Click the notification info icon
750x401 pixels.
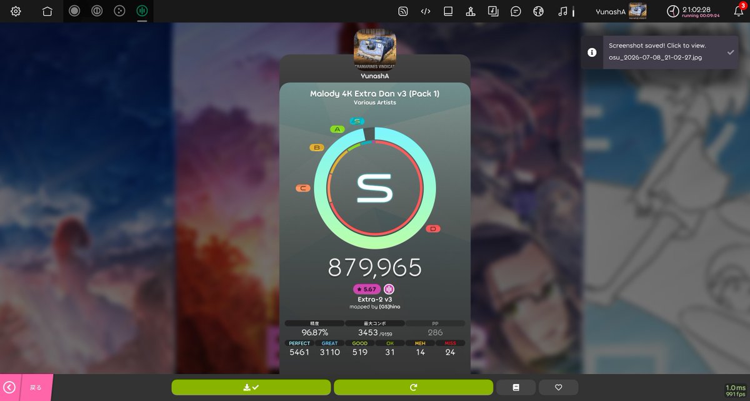[x=591, y=52]
